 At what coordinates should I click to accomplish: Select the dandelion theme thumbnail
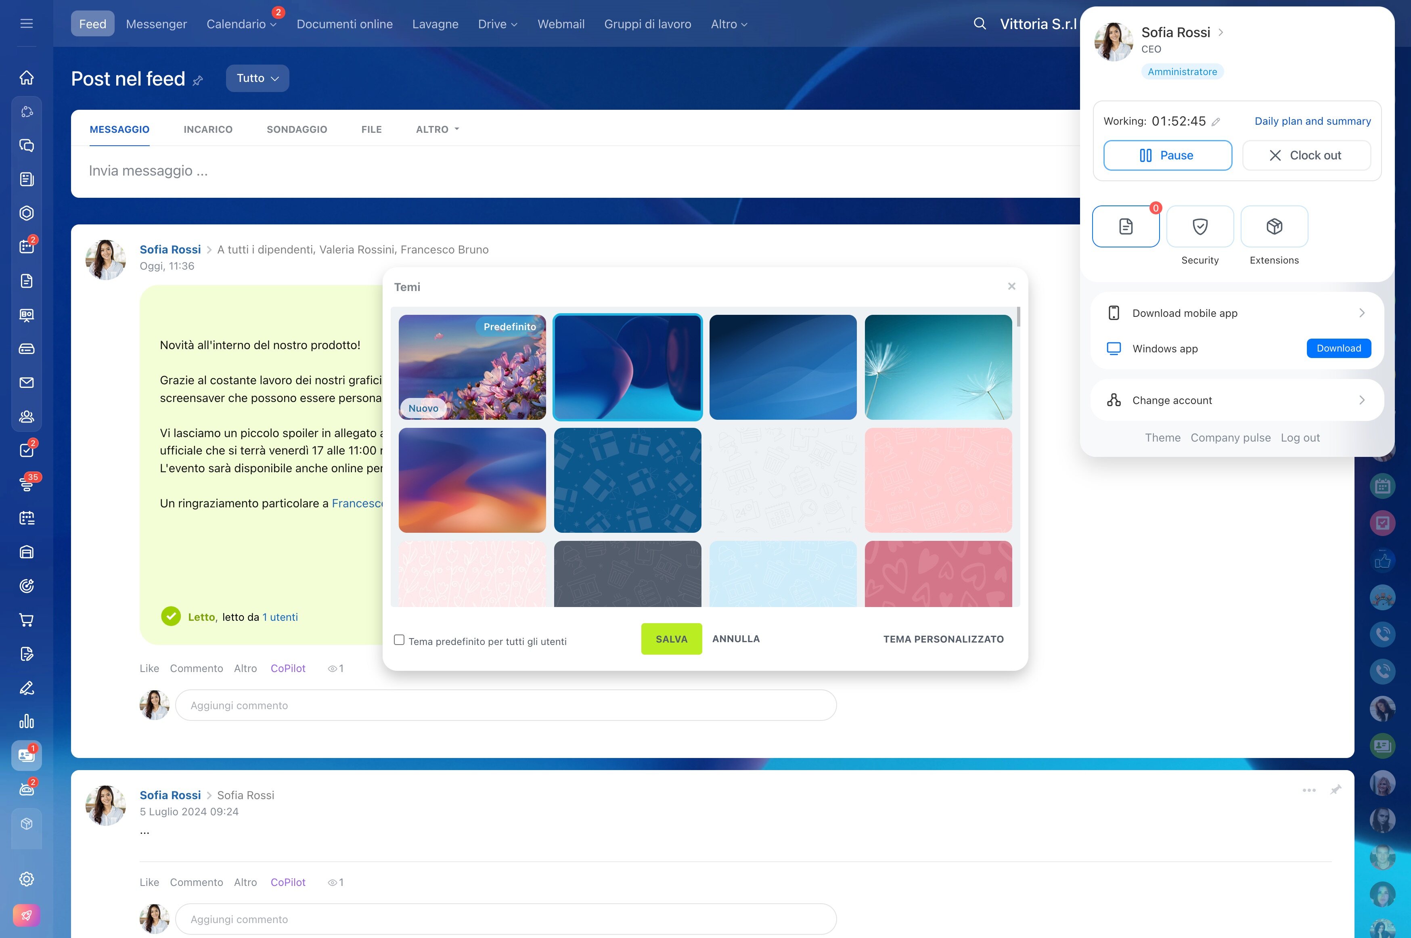coord(938,367)
